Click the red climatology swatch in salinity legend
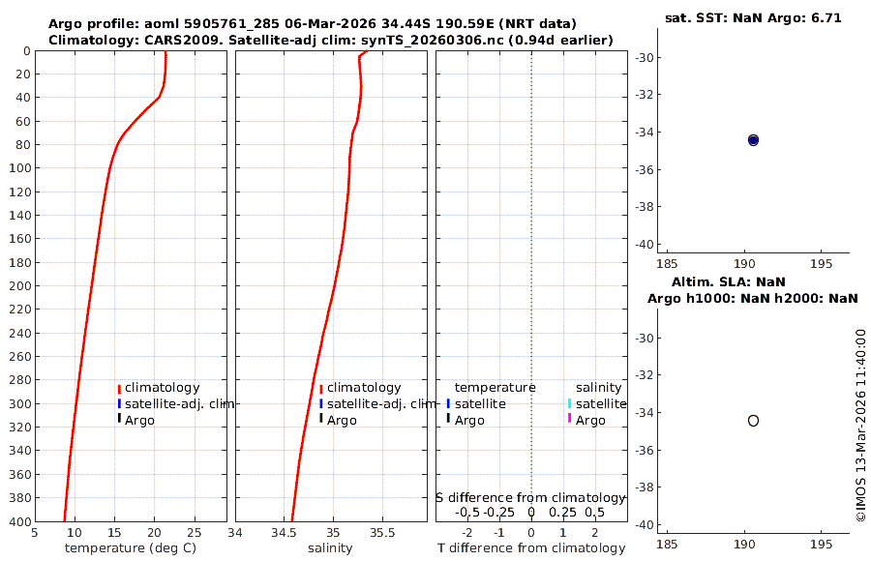Screen dimensions: 871x561 click(321, 389)
